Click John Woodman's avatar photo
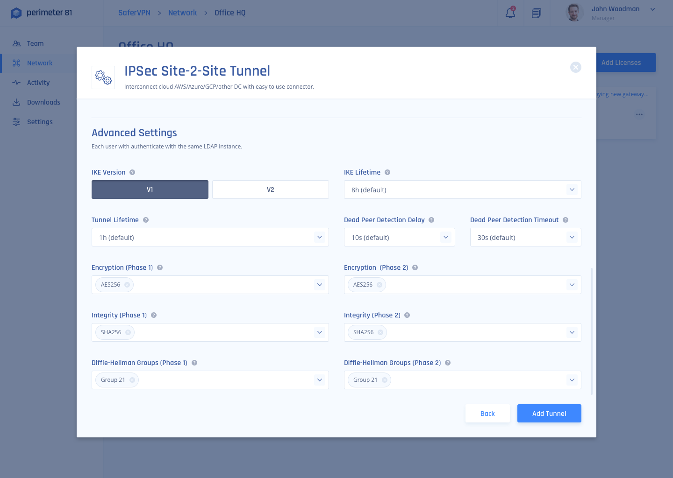 point(574,13)
